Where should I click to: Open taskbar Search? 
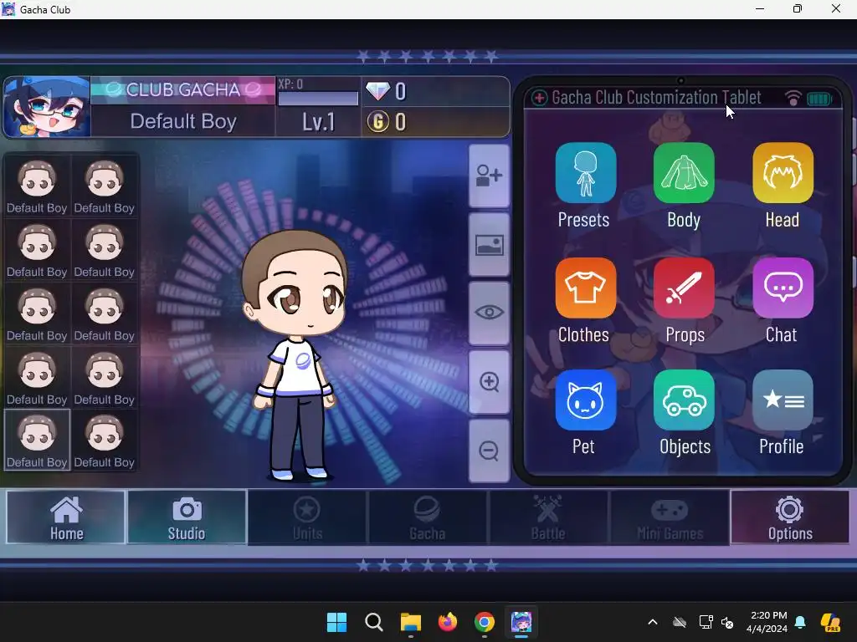tap(374, 622)
